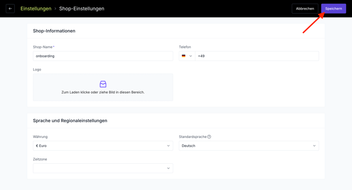Click the logo upload drop area
352x190 pixels.
103,87
